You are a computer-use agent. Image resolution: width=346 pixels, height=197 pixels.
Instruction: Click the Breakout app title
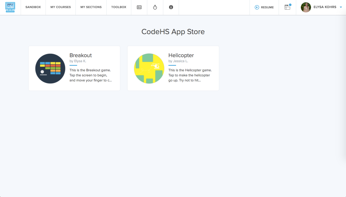click(81, 55)
